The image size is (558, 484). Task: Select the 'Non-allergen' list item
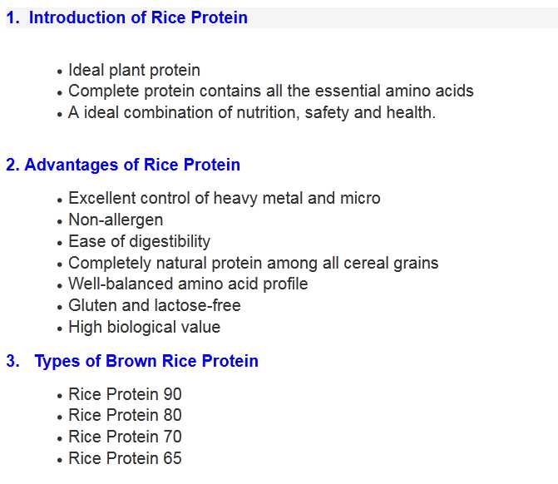[x=116, y=220]
